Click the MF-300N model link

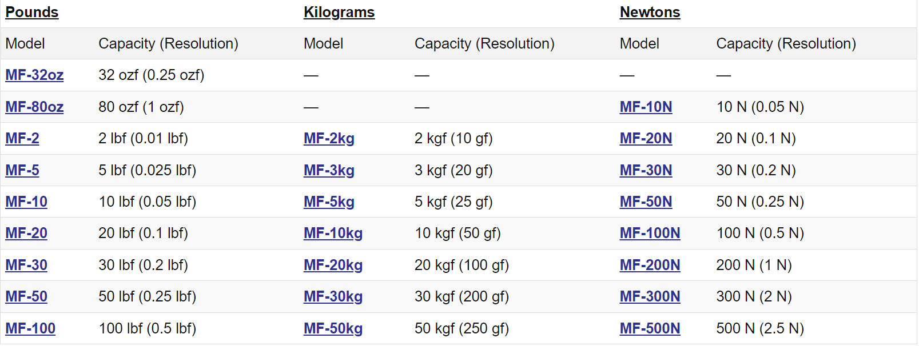pyautogui.click(x=650, y=296)
